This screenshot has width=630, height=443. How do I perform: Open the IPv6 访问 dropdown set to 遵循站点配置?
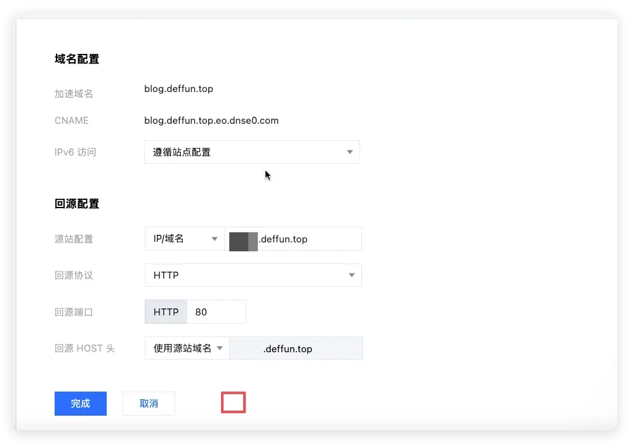pos(251,152)
